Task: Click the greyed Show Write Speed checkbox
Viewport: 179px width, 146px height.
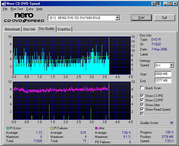Action: [x=142, y=114]
